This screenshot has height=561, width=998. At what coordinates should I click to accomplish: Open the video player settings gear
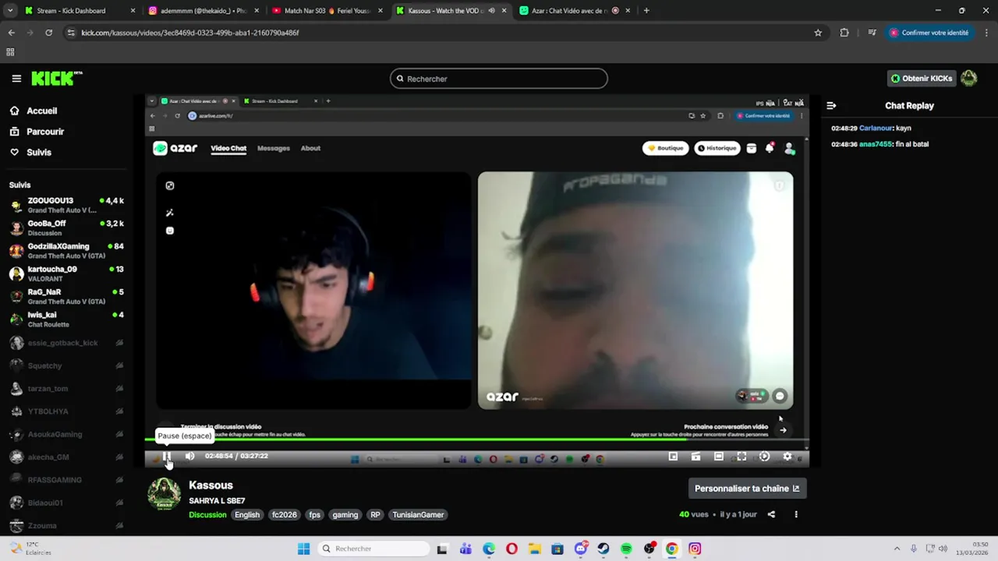tap(787, 457)
